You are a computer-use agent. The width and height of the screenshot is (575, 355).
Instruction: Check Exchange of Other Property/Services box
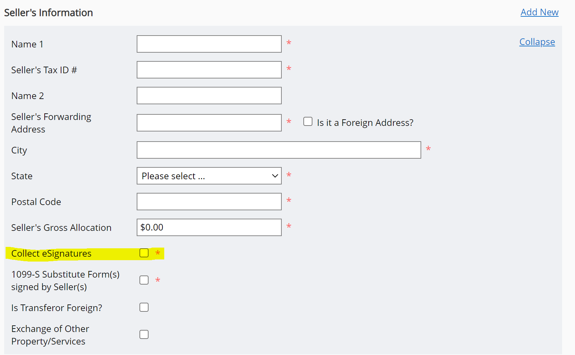coord(144,334)
